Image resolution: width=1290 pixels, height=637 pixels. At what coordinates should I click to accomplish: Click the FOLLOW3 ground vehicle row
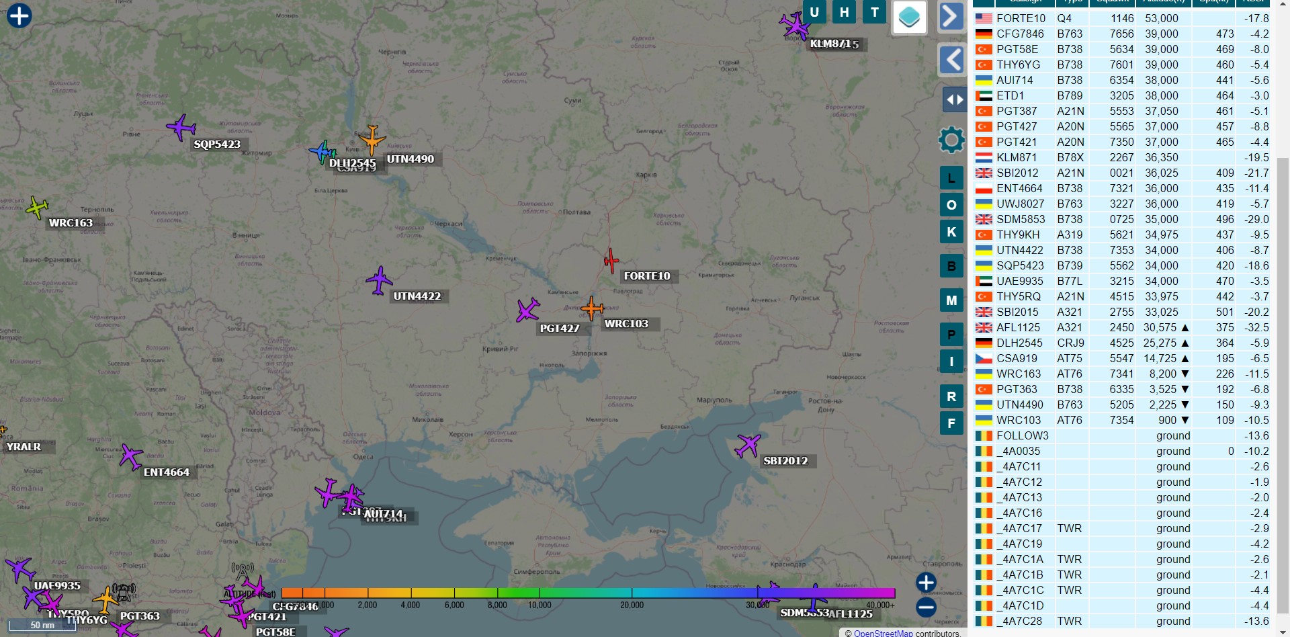[x=1122, y=435]
